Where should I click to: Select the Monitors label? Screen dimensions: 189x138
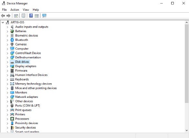[21, 93]
